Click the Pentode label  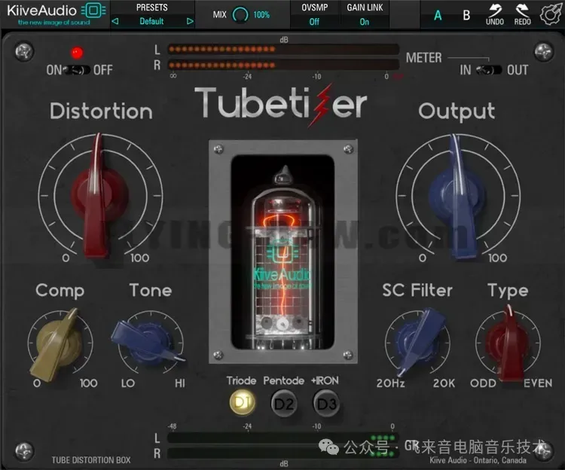coord(283,380)
